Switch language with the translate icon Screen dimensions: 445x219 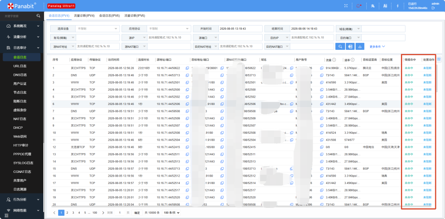pyautogui.click(x=373, y=6)
